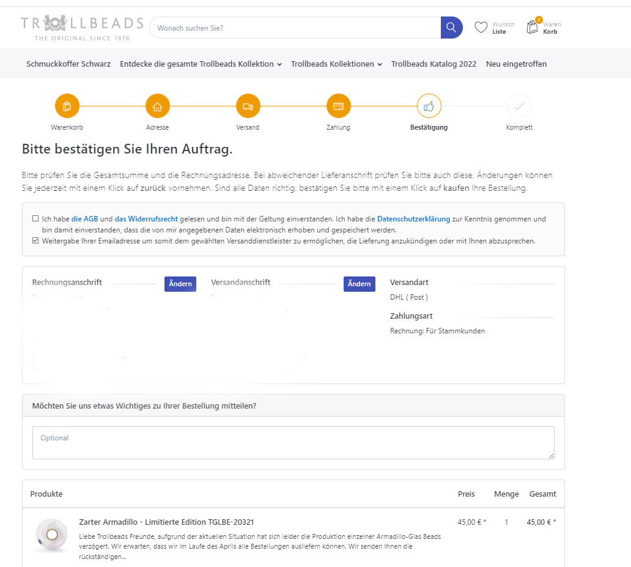Uncheck the Weitergabe Ihrer Emailadresse checkbox
631x567 pixels.
click(35, 241)
